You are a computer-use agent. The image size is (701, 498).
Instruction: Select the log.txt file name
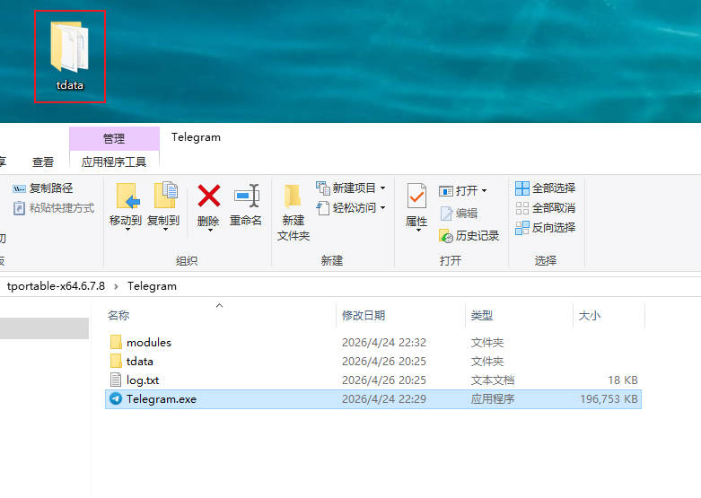click(143, 380)
